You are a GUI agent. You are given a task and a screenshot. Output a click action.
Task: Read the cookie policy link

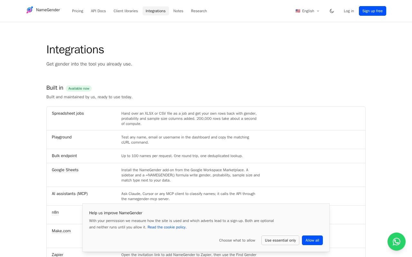pos(167,227)
